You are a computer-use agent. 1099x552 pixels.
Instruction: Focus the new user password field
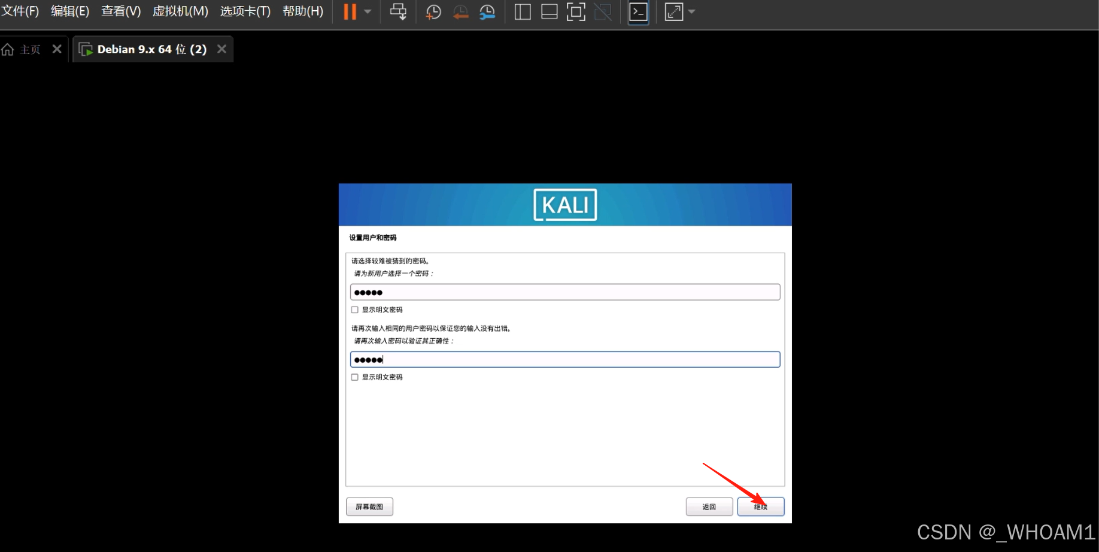tap(565, 292)
